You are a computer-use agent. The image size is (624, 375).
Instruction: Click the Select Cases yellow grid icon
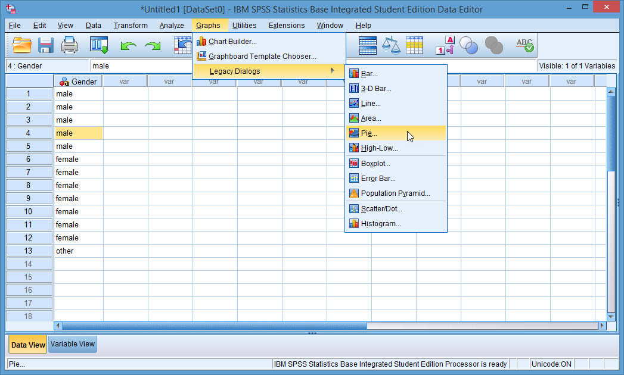[x=414, y=45]
